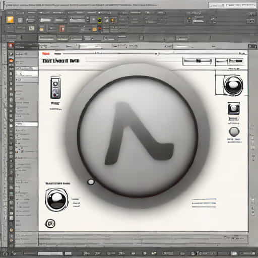Screen dimensions: 258x258
Task: Click the glossy black sphere icon at the canvas lower left
Action: [57, 200]
